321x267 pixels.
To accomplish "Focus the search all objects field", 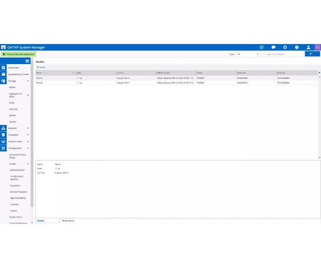I will [283, 54].
